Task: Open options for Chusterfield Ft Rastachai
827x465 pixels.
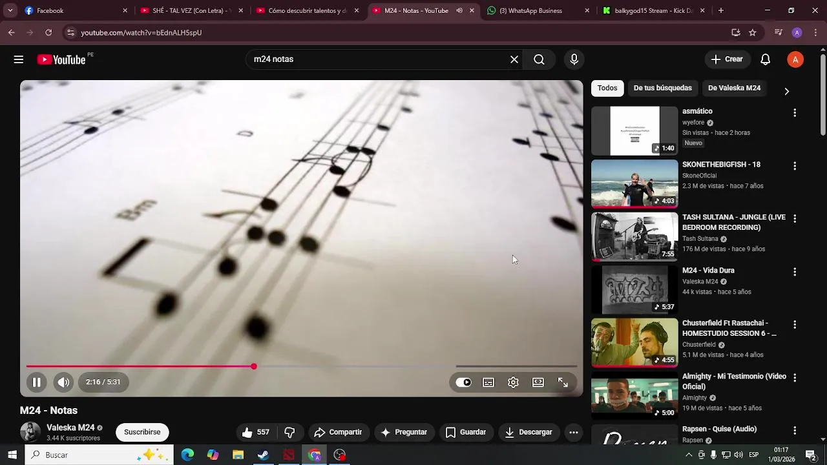Action: click(x=795, y=325)
